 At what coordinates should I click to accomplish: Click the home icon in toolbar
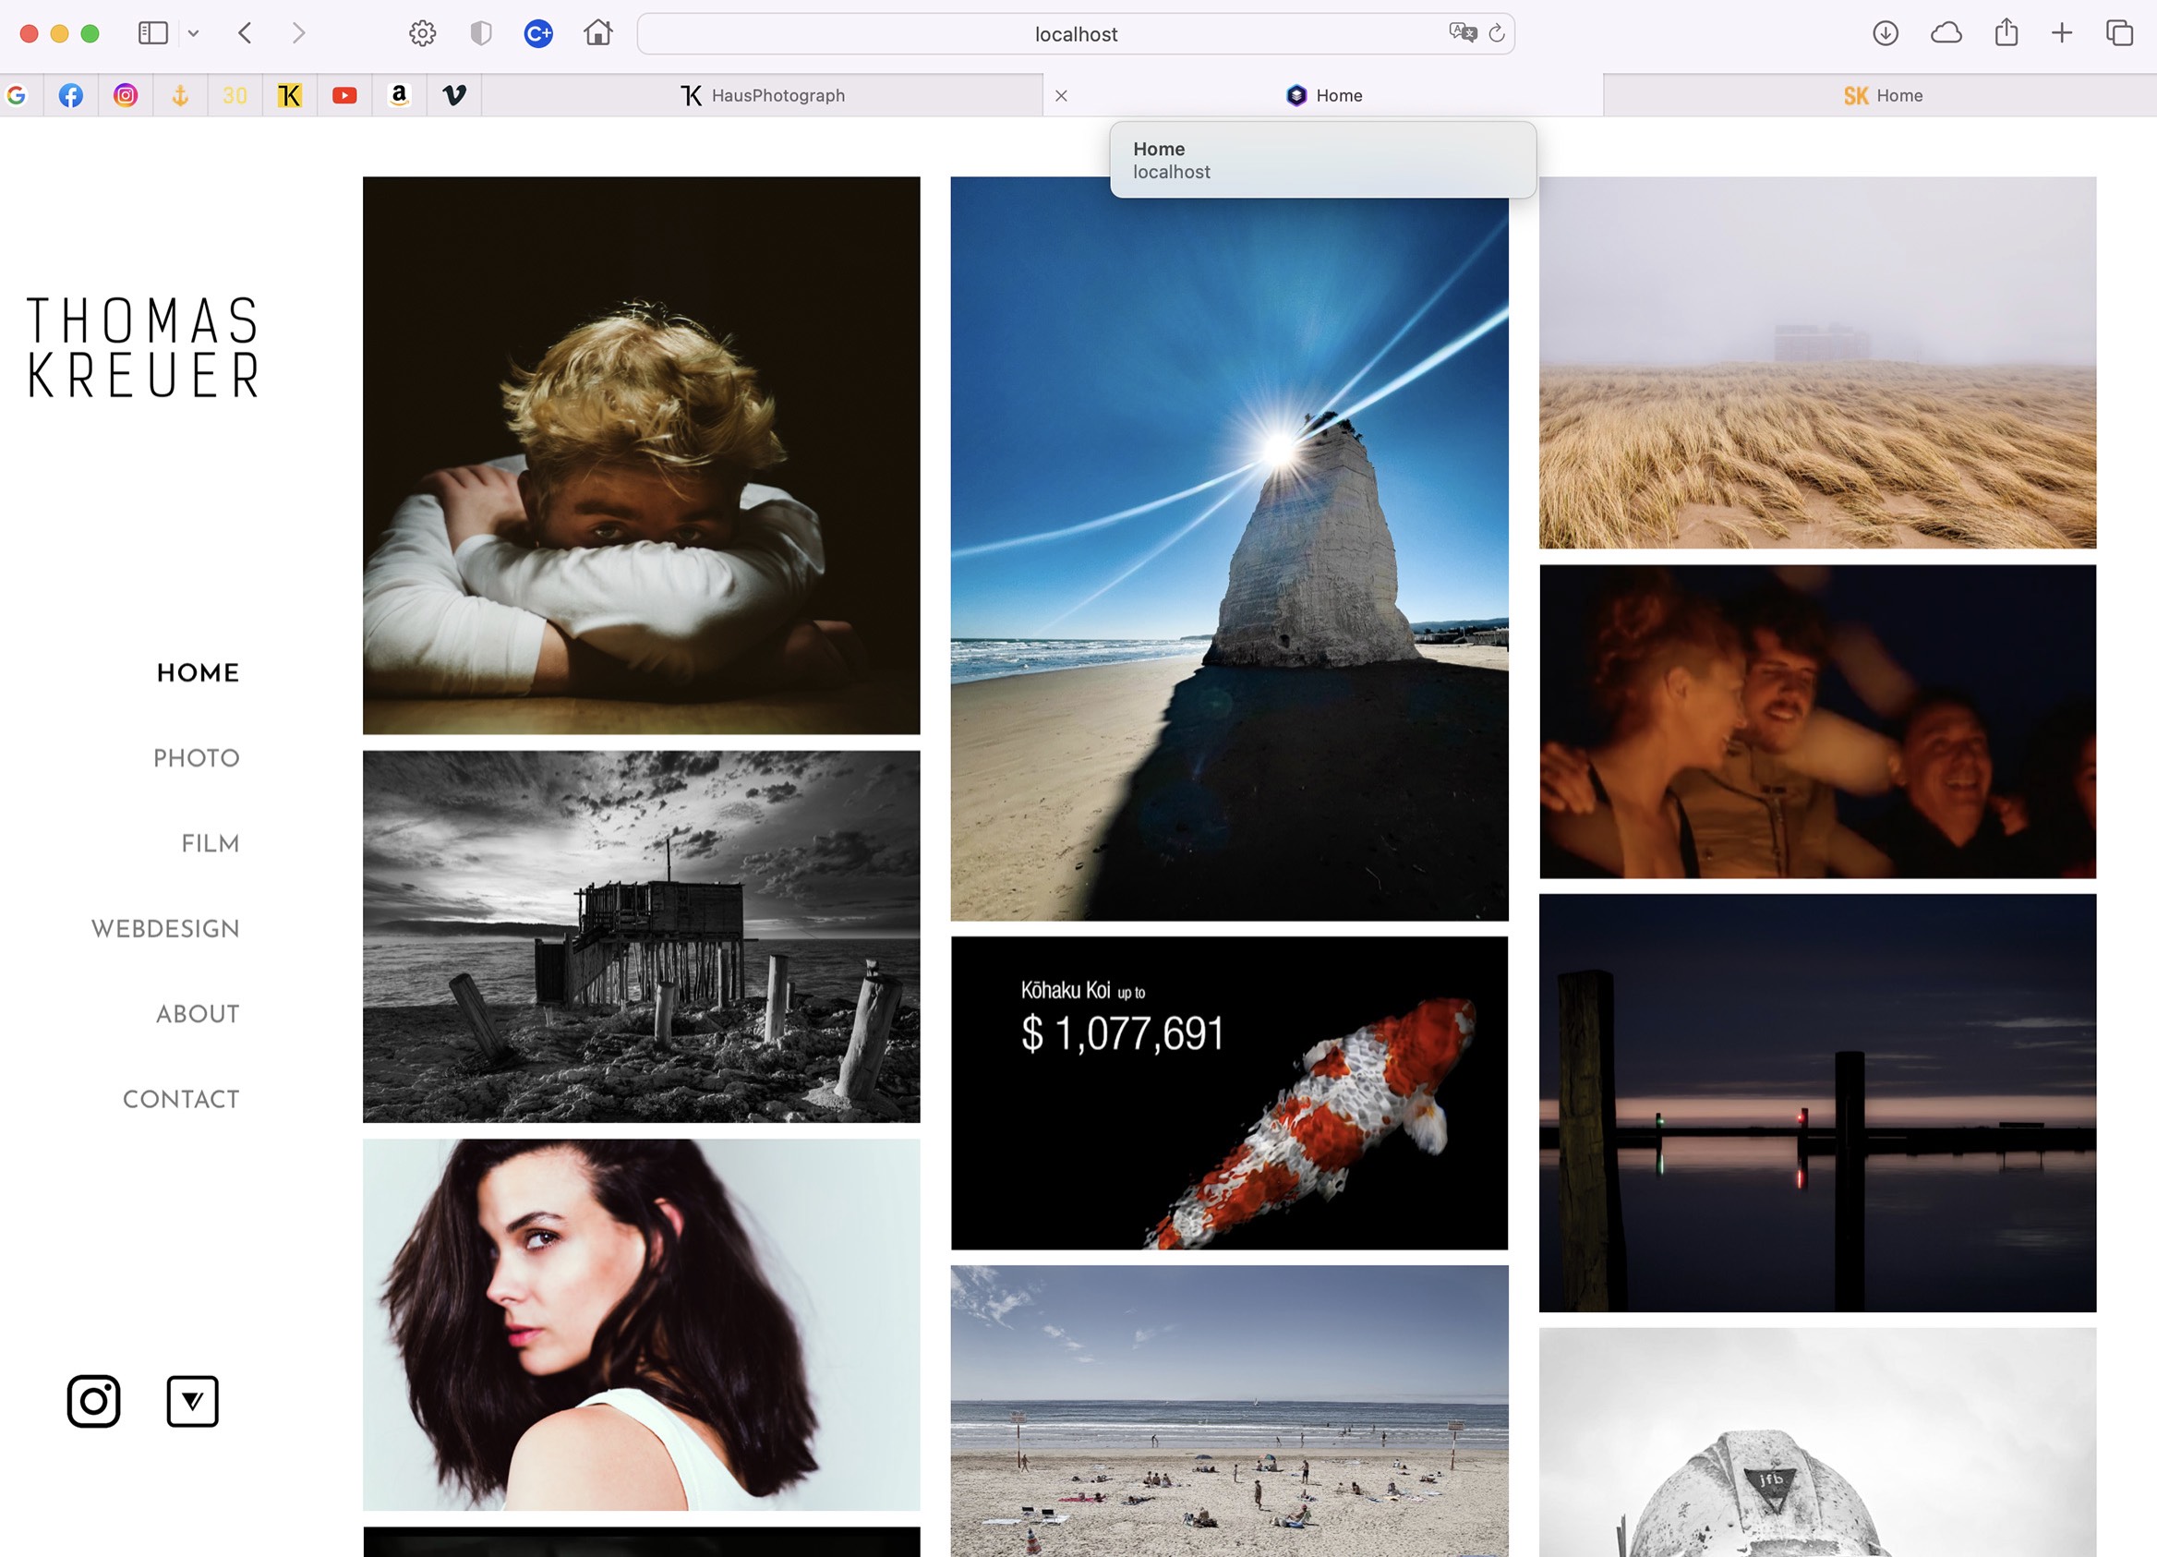(598, 33)
